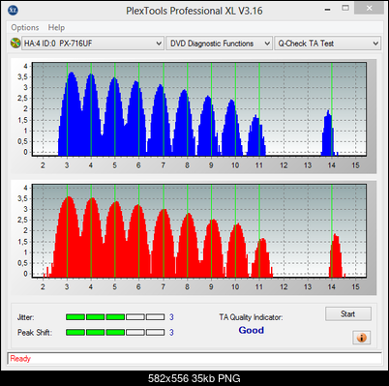This screenshot has height=386, width=389.
Task: Minimize the PlexTools window
Action: (327, 10)
